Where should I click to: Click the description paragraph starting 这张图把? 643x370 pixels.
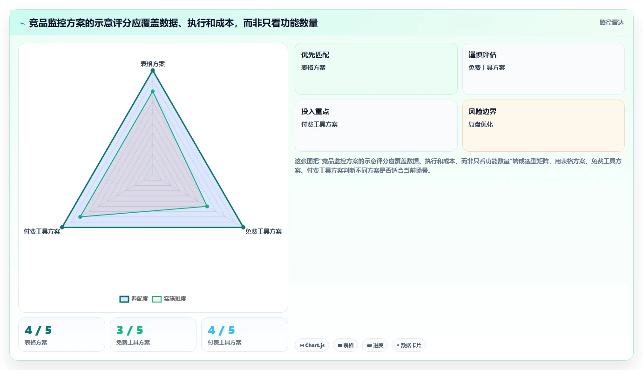click(x=458, y=166)
